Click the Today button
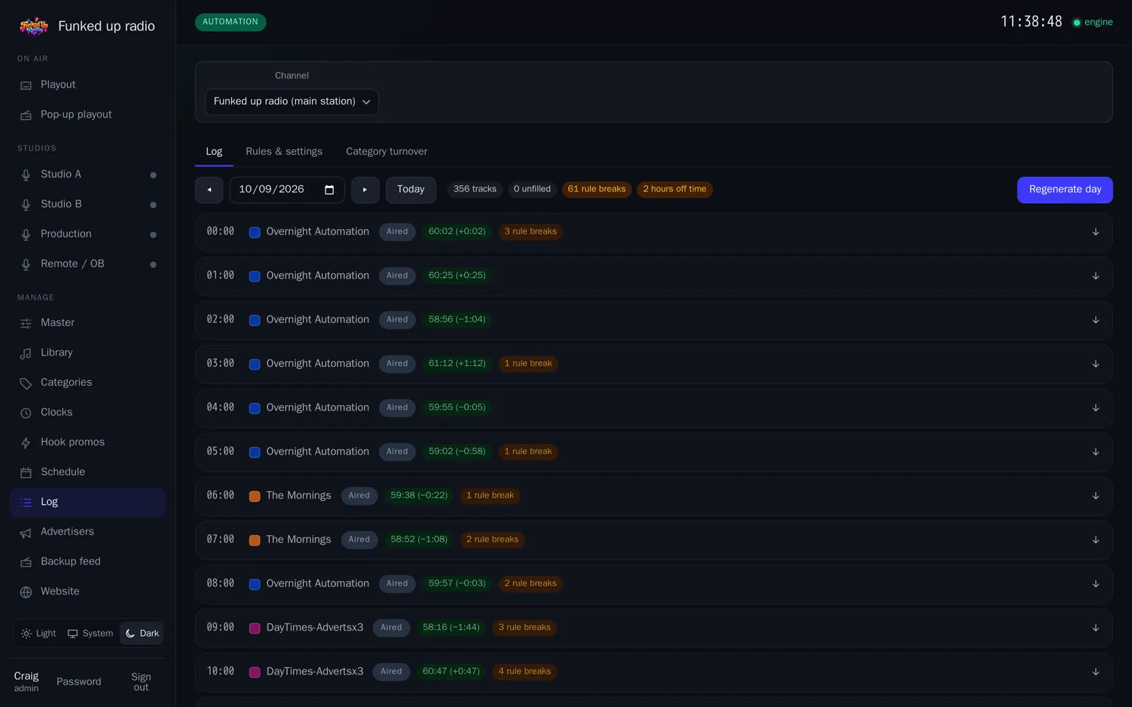The width and height of the screenshot is (1132, 707). 410,189
